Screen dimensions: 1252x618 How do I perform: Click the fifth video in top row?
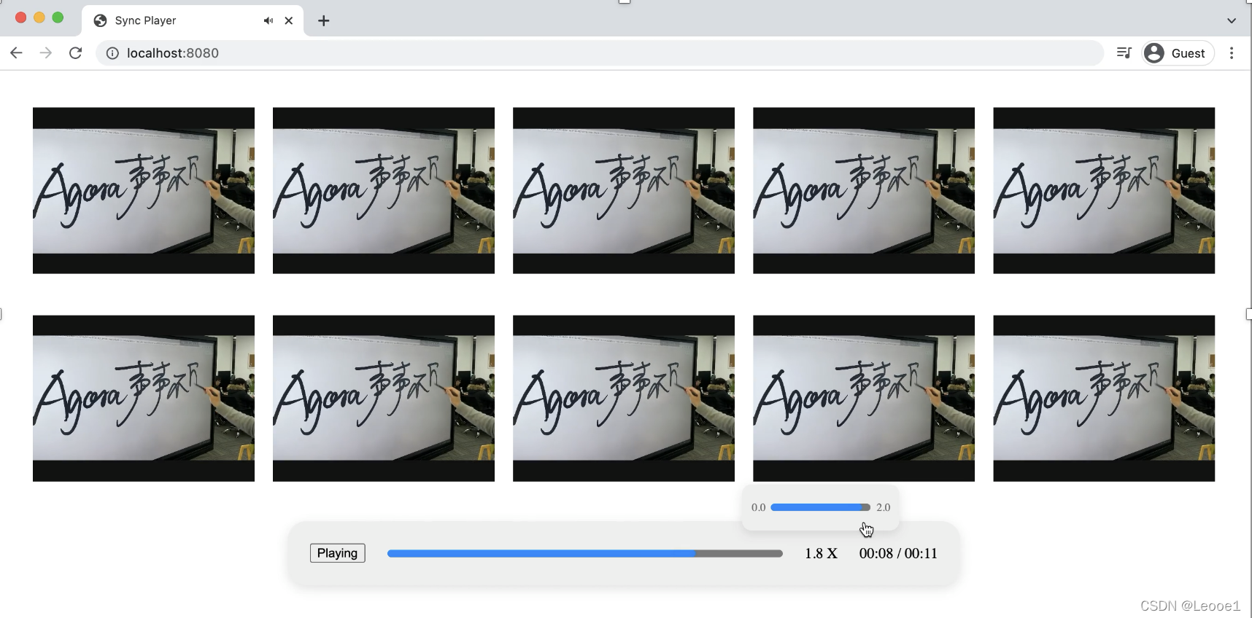[x=1104, y=190]
